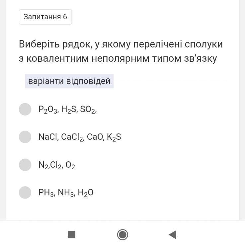The image size is (245, 249).
Task: Tap the K₂S formula in the second option
Action: tap(114, 137)
